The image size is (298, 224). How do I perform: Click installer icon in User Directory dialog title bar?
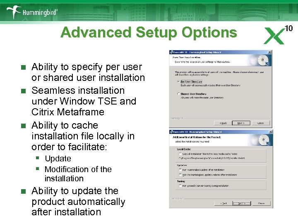(171, 52)
